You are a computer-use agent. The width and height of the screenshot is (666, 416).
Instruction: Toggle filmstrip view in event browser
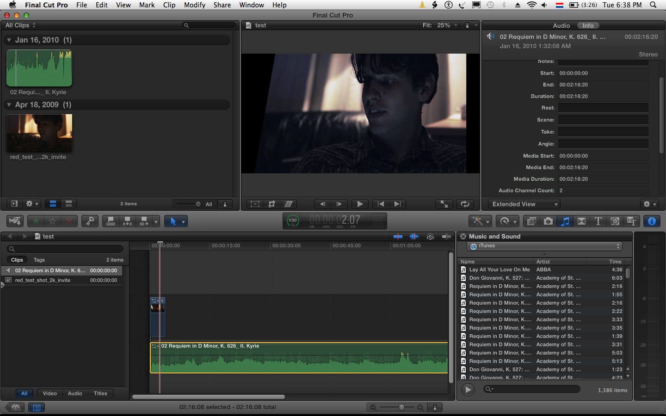click(x=53, y=204)
